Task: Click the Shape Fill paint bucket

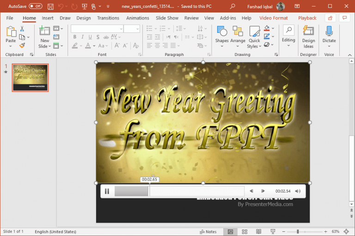Action: tap(267, 28)
